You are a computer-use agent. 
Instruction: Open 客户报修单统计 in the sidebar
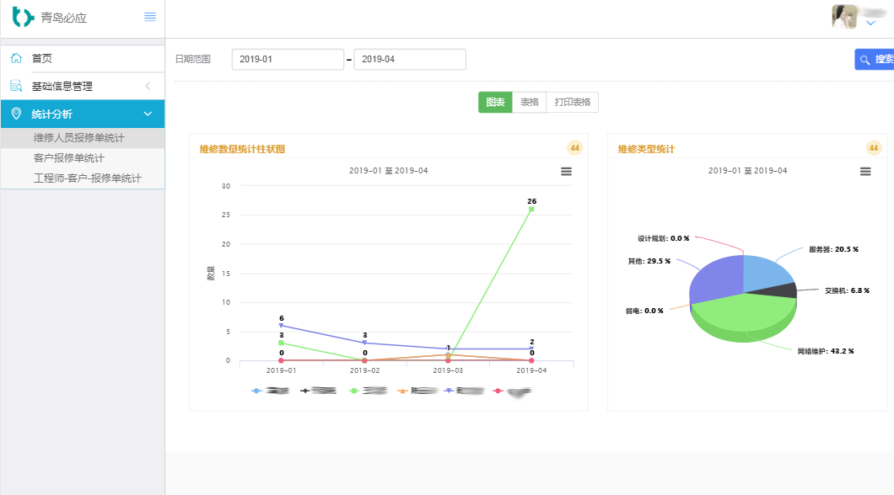click(x=69, y=157)
